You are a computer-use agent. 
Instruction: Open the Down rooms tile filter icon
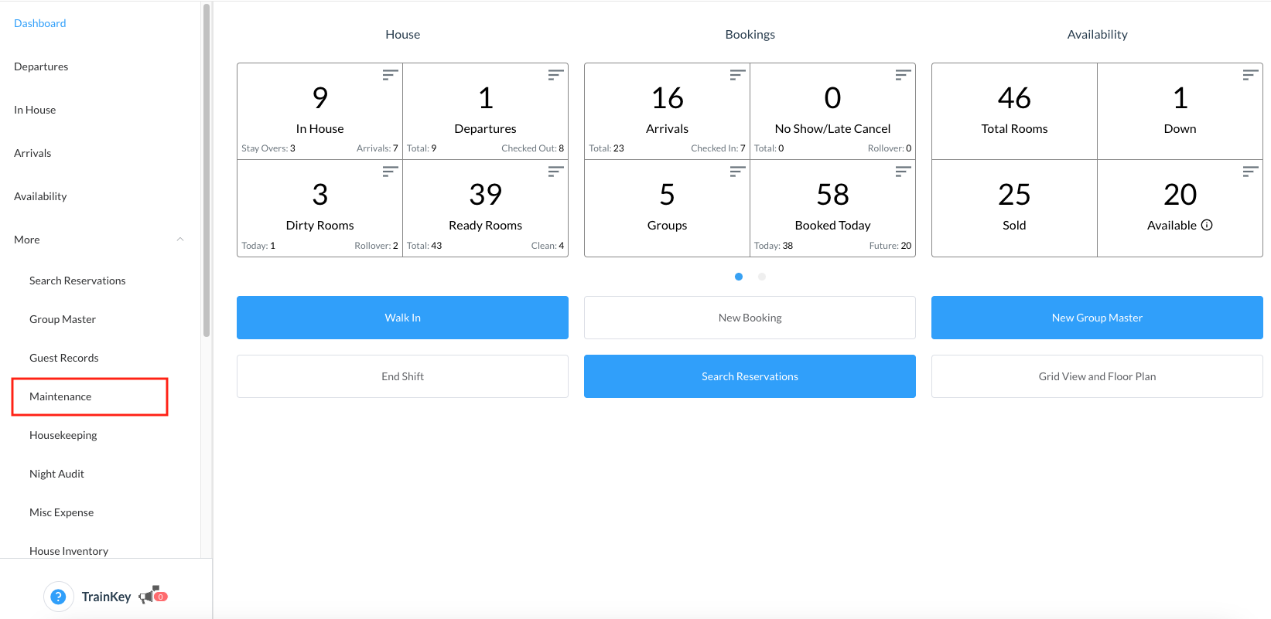pyautogui.click(x=1250, y=75)
